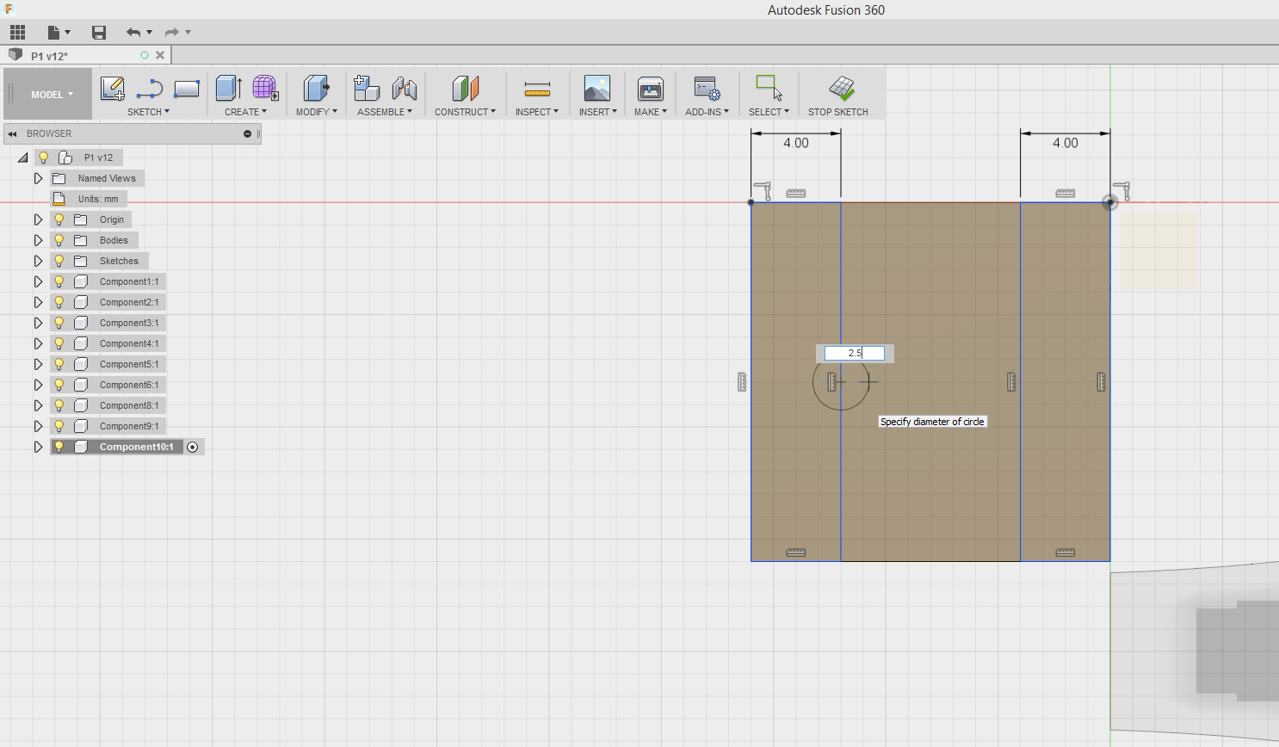Toggle visibility bulb of Bodies
Screen dimensions: 1279x747
(x=59, y=240)
